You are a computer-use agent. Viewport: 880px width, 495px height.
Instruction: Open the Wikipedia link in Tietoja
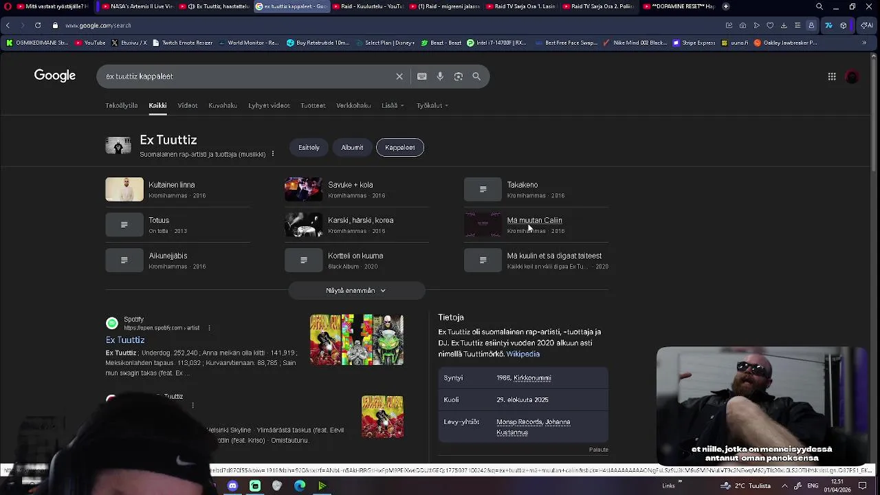click(523, 354)
